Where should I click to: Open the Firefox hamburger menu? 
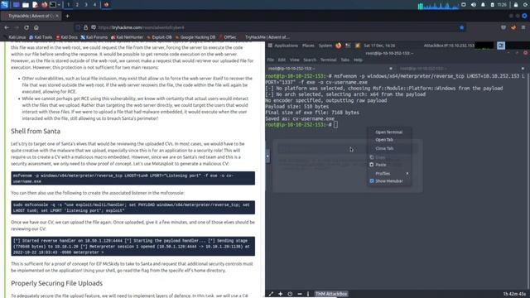tap(523, 27)
